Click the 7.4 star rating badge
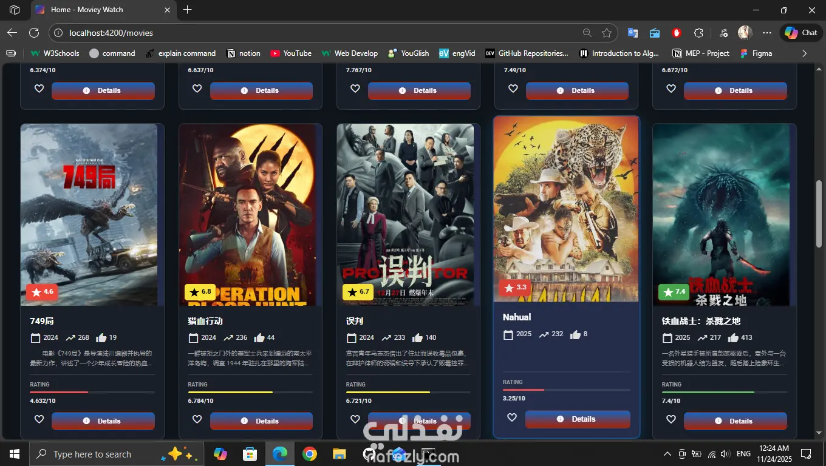This screenshot has height=466, width=826. click(674, 292)
